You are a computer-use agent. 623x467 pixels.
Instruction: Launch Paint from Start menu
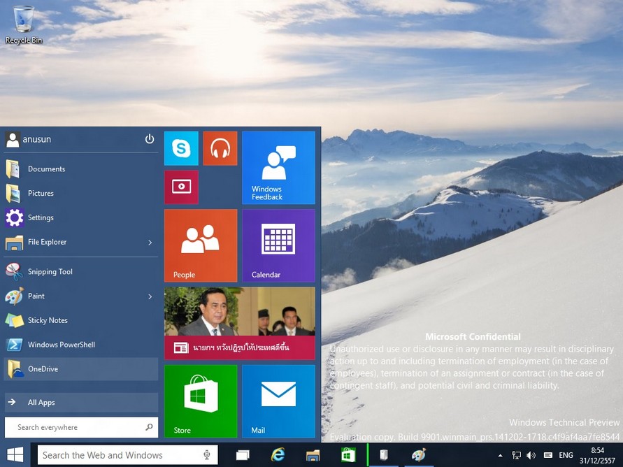click(x=81, y=296)
